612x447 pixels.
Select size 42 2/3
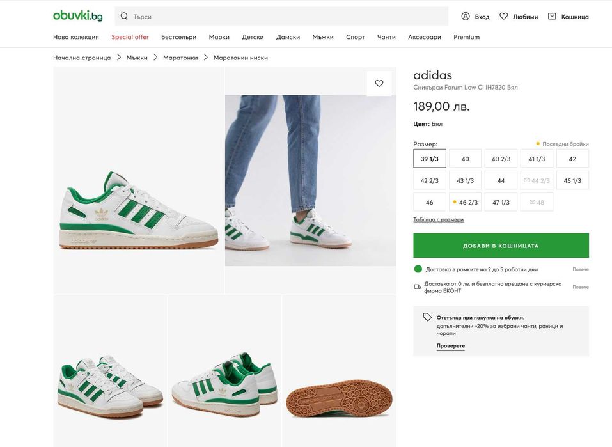429,180
